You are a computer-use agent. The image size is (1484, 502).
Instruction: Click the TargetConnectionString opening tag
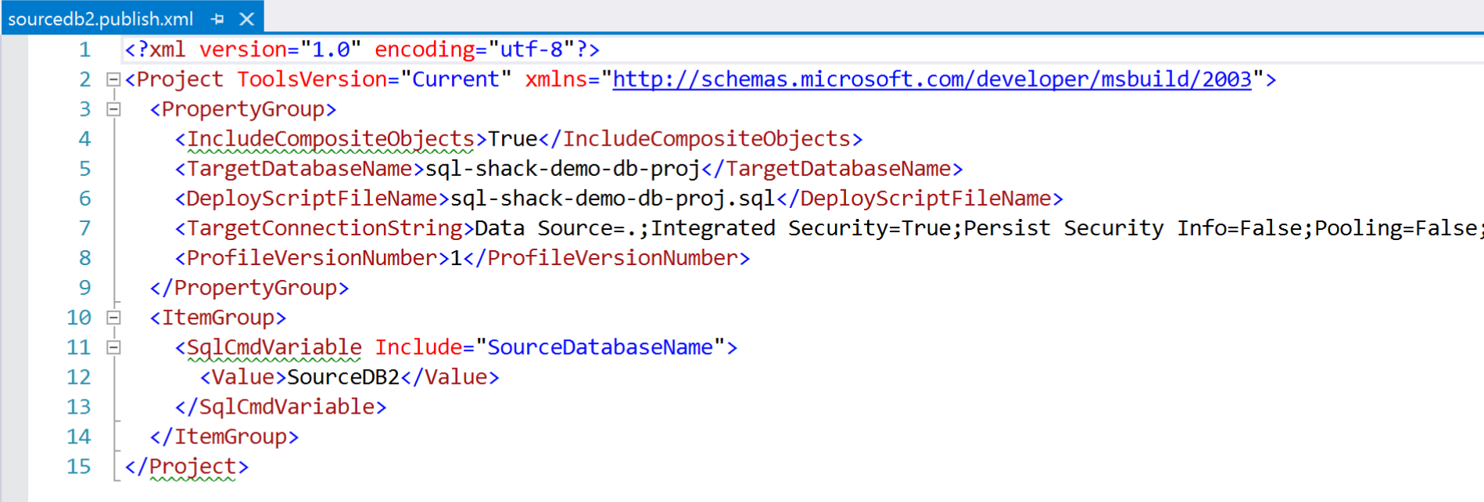click(324, 228)
